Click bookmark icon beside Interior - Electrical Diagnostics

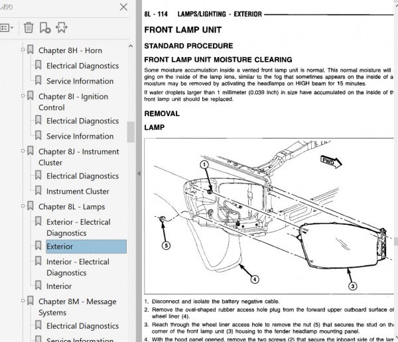pos(38,261)
